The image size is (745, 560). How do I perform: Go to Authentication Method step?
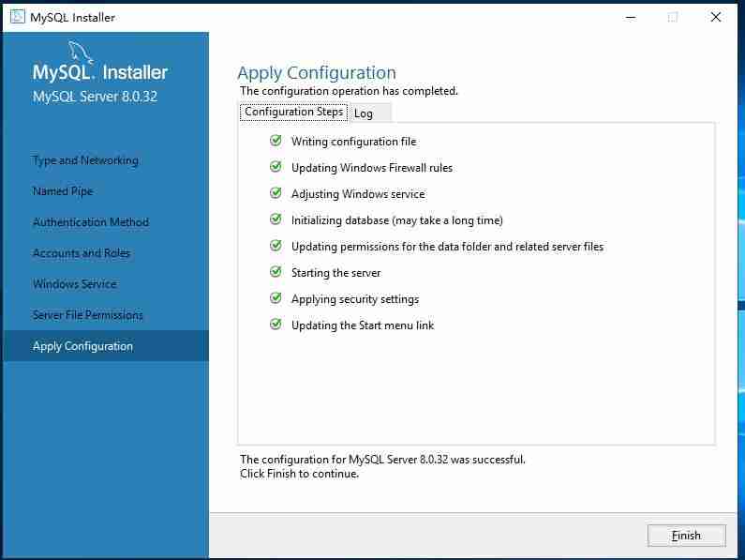(x=91, y=222)
